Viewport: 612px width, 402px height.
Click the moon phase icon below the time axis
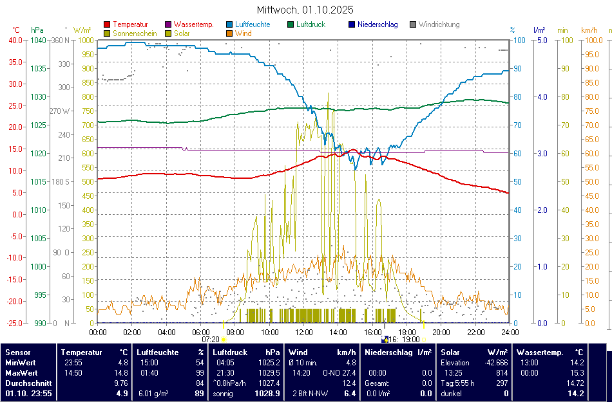tap(385, 339)
